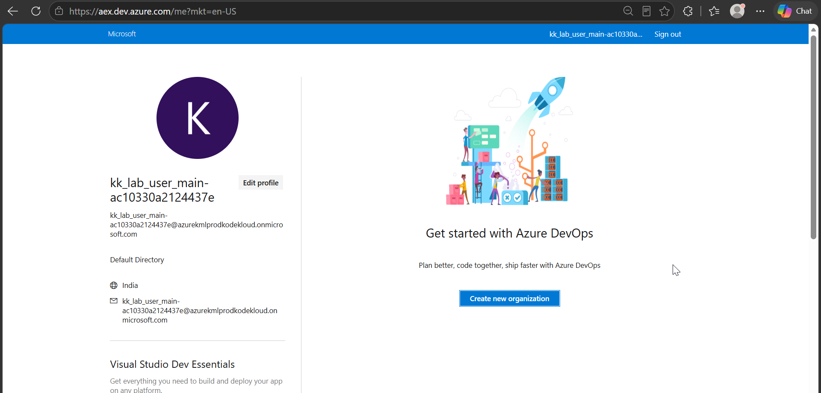821x393 pixels.
Task: Open the favorites list icon
Action: pos(714,11)
